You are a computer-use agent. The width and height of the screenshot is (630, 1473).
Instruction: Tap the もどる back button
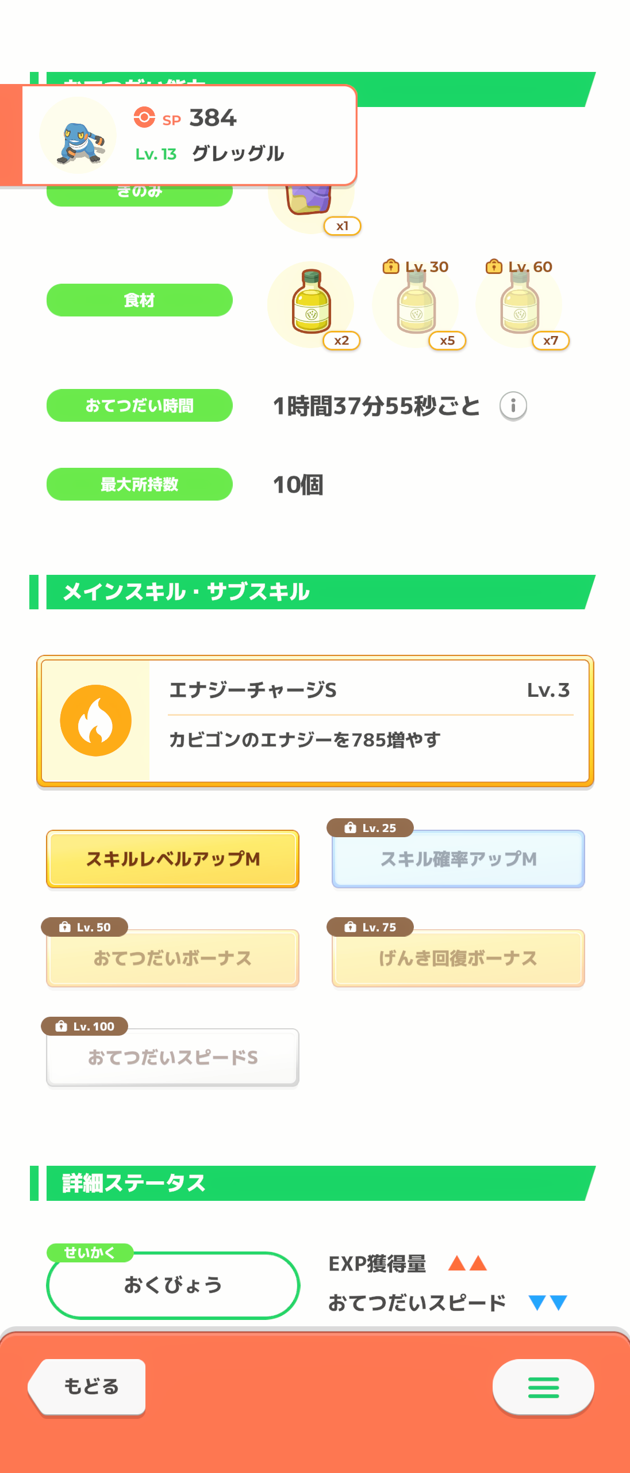(87, 1387)
